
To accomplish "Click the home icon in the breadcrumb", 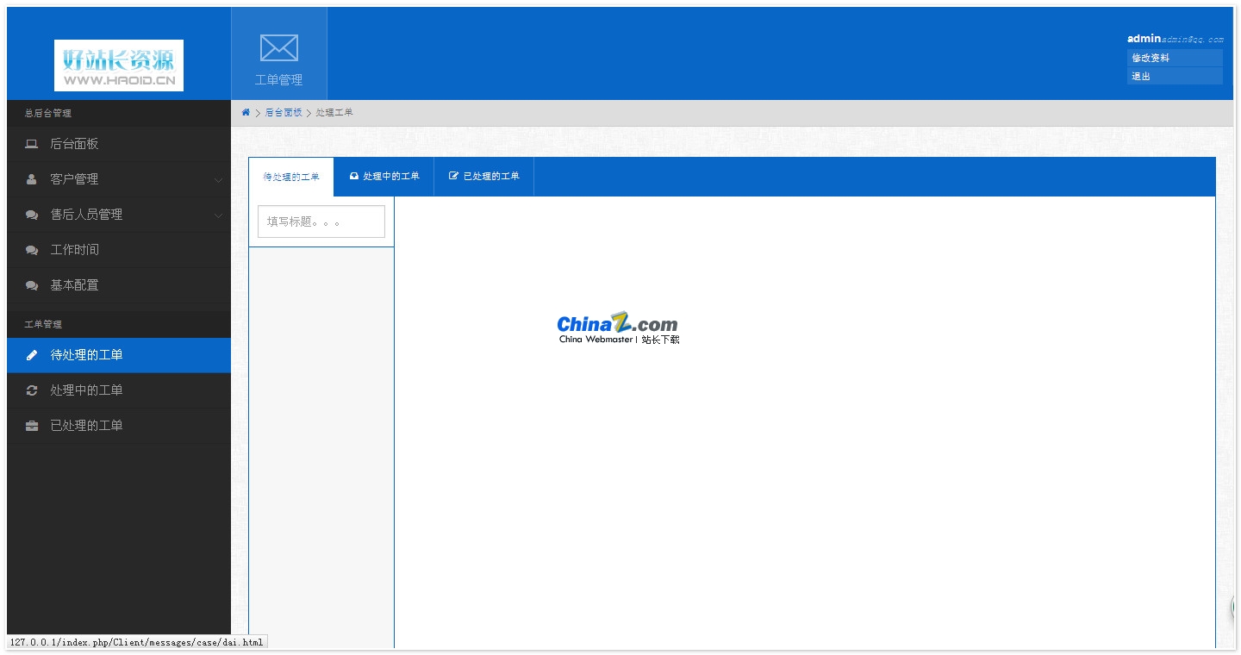I will (246, 113).
